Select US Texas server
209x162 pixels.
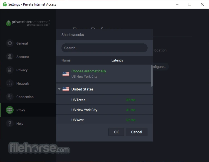click(x=104, y=100)
